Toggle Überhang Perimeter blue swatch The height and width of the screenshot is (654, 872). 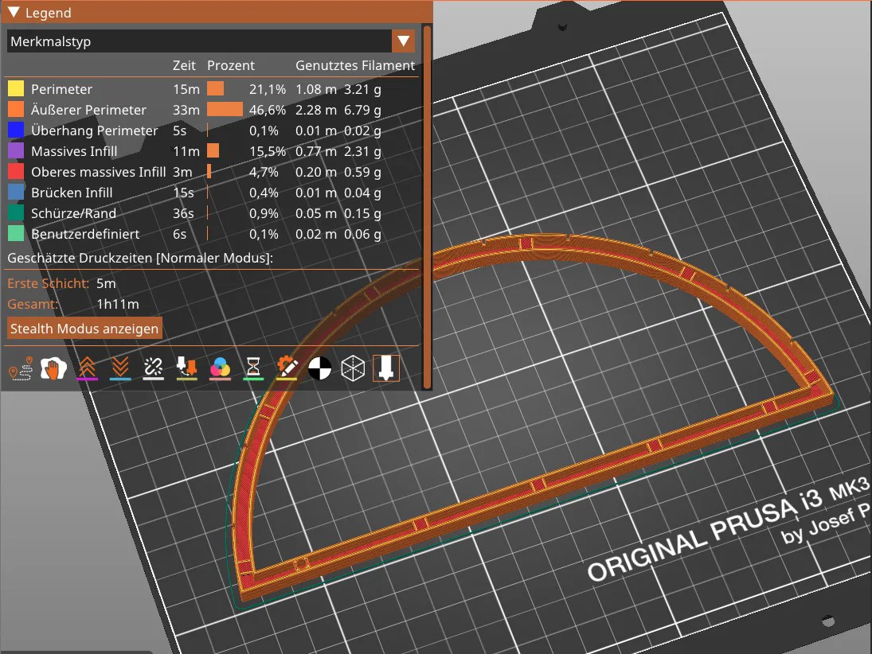pos(16,130)
